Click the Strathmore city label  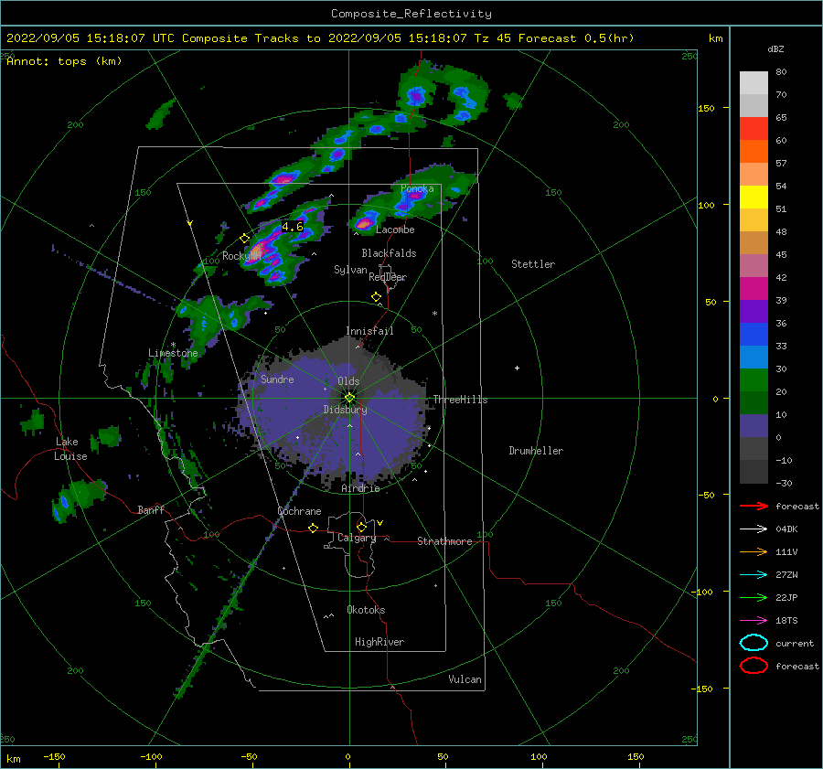444,541
